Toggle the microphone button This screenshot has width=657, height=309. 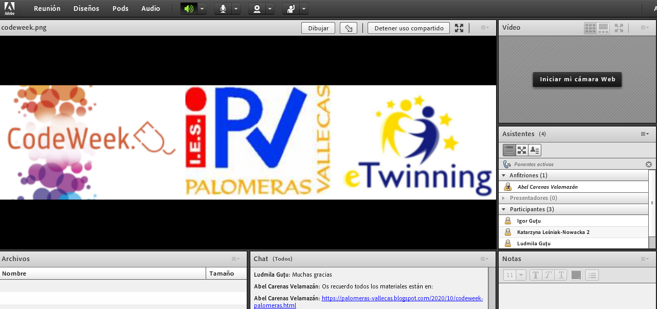[x=223, y=9]
